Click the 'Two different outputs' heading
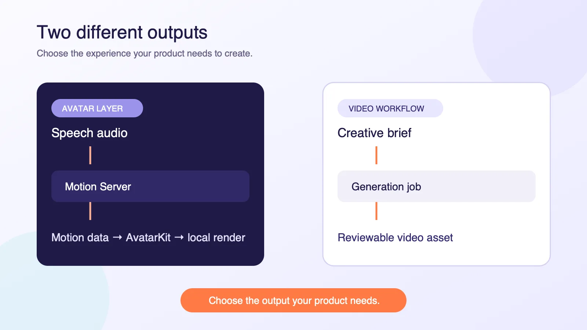Image resolution: width=587 pixels, height=330 pixels. 122,32
